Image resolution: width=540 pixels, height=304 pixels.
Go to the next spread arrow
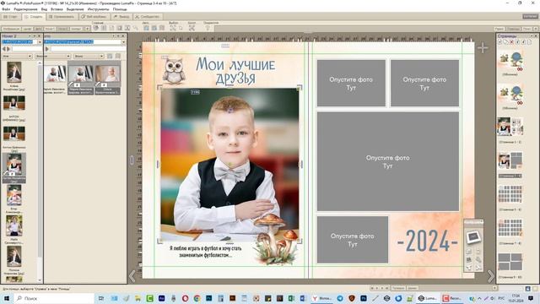tap(491, 276)
